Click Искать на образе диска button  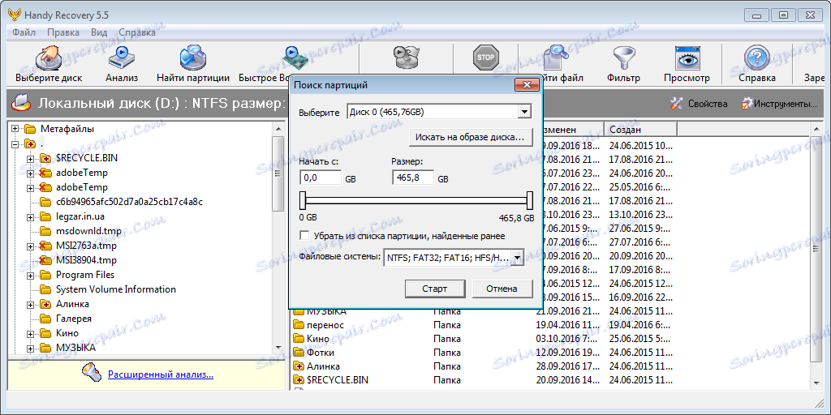click(x=470, y=138)
